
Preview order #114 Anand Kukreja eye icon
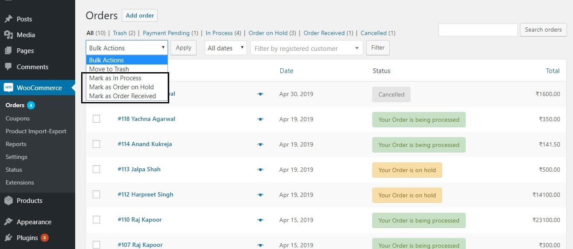(260, 145)
